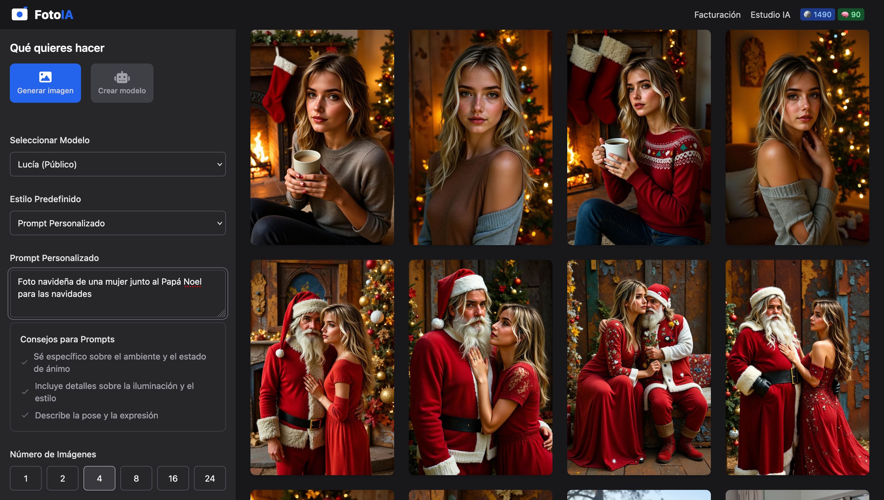884x500 pixels.
Task: Select the Crear modelo option
Action: coord(122,83)
